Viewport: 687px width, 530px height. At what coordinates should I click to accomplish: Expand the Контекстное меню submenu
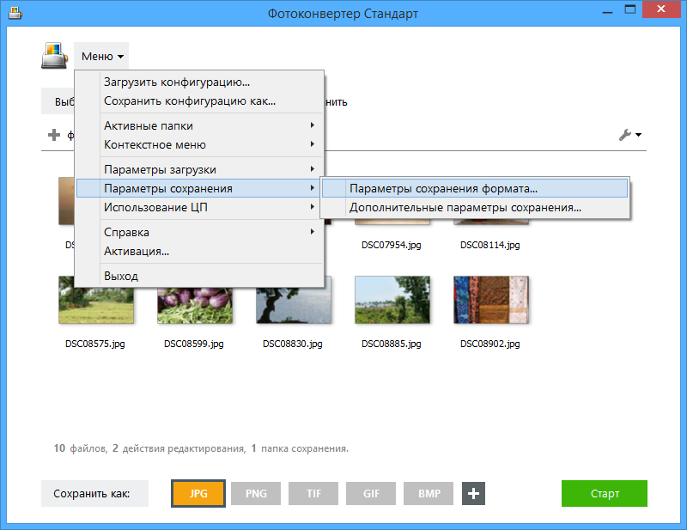199,144
